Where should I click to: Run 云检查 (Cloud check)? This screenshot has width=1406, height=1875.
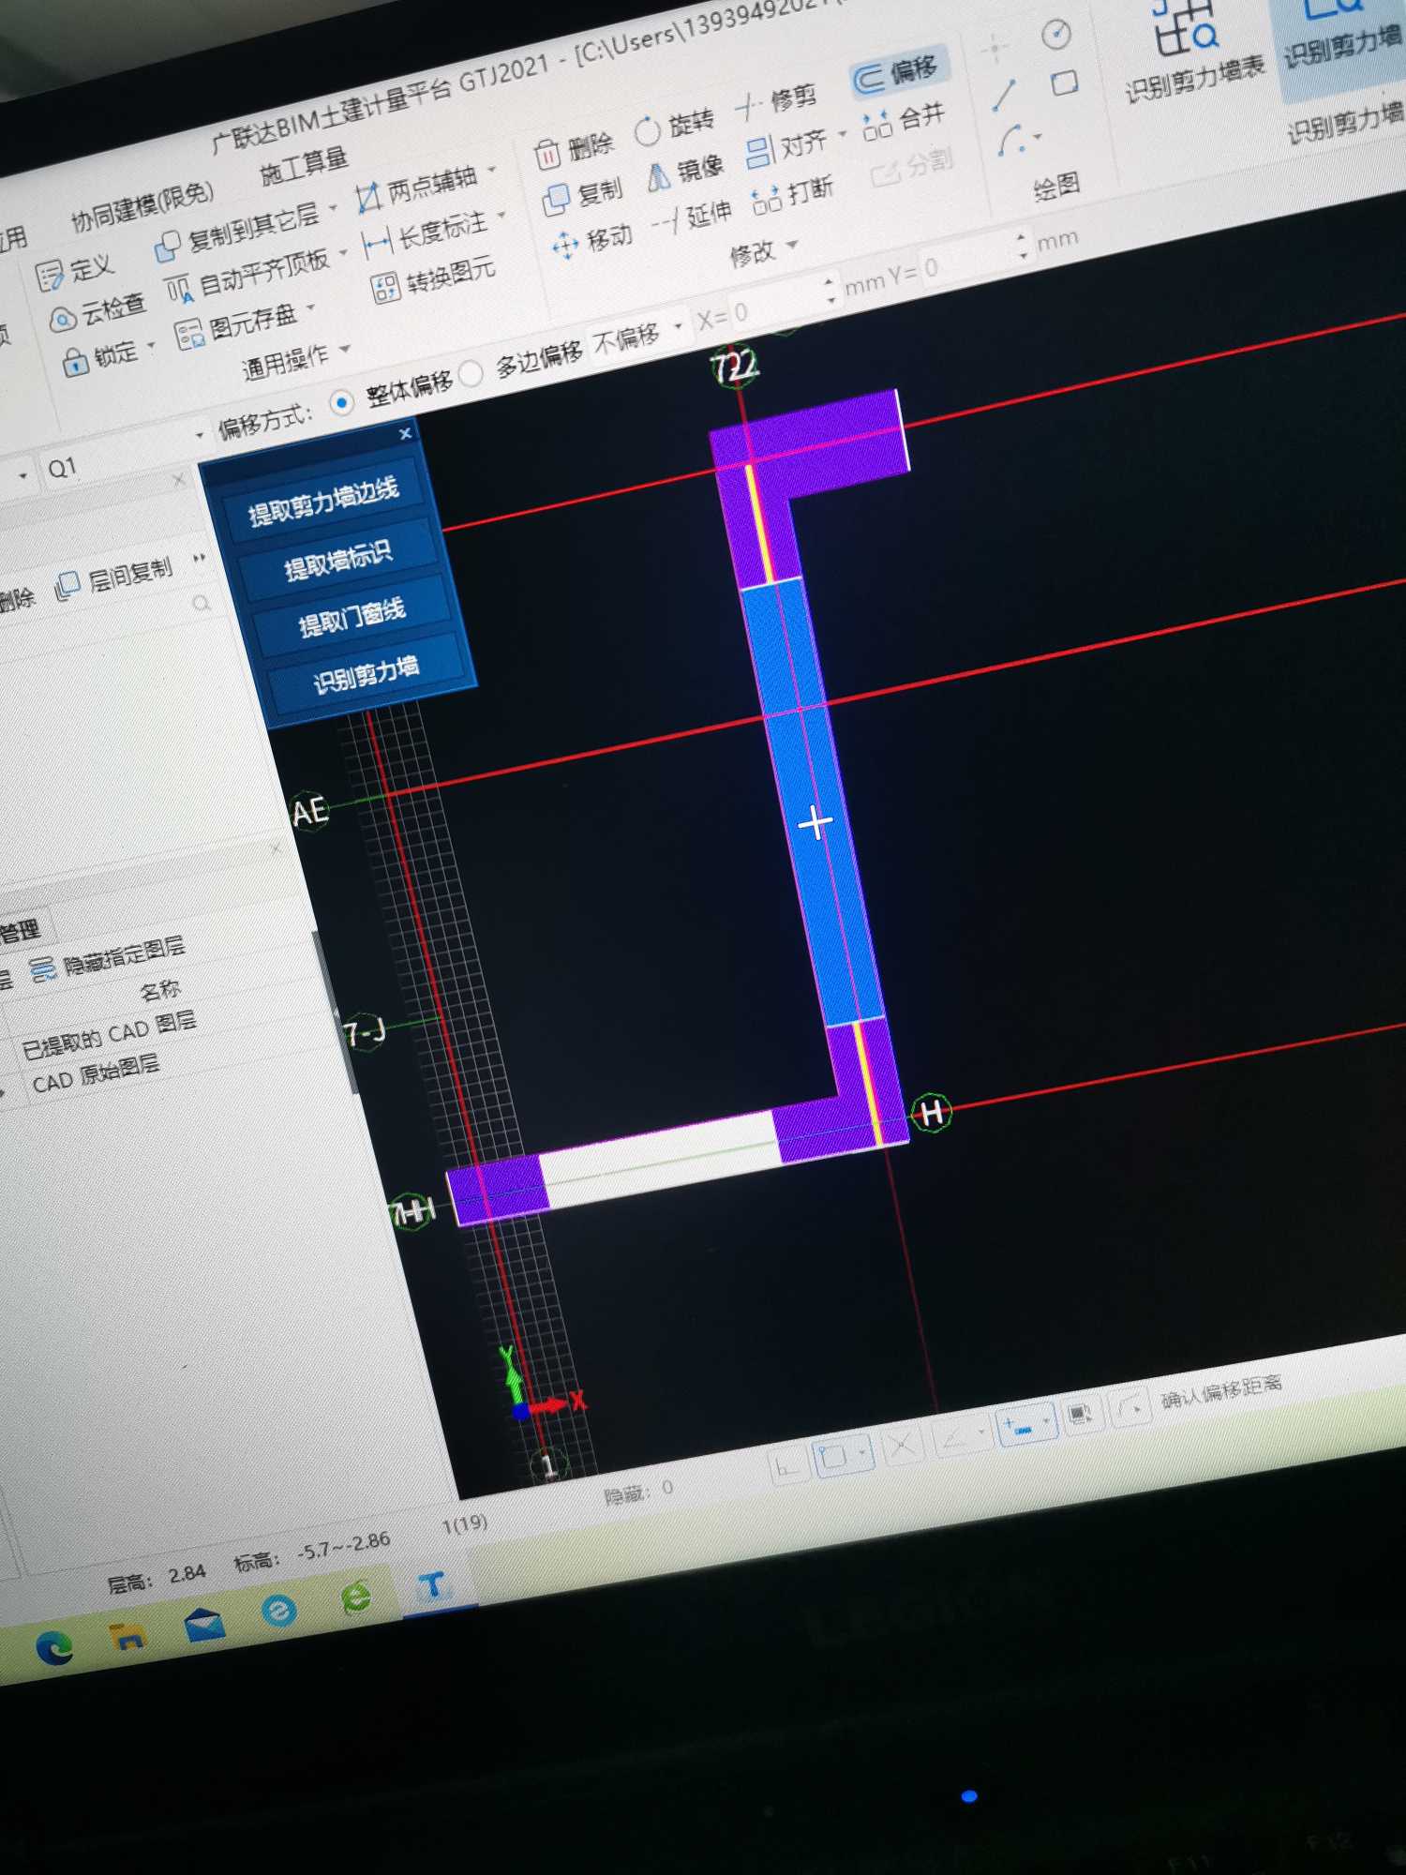[x=97, y=313]
